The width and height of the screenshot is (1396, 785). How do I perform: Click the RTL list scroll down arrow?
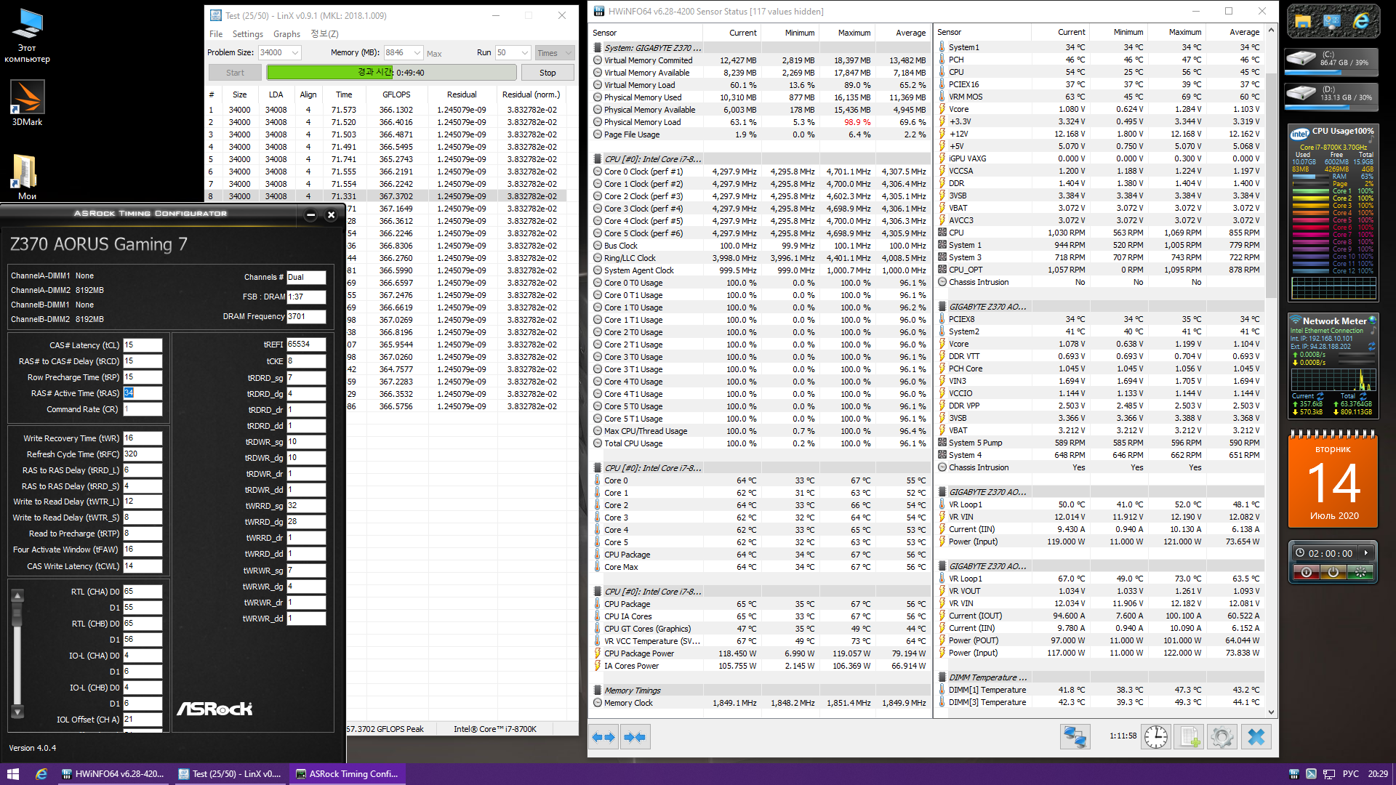click(17, 712)
